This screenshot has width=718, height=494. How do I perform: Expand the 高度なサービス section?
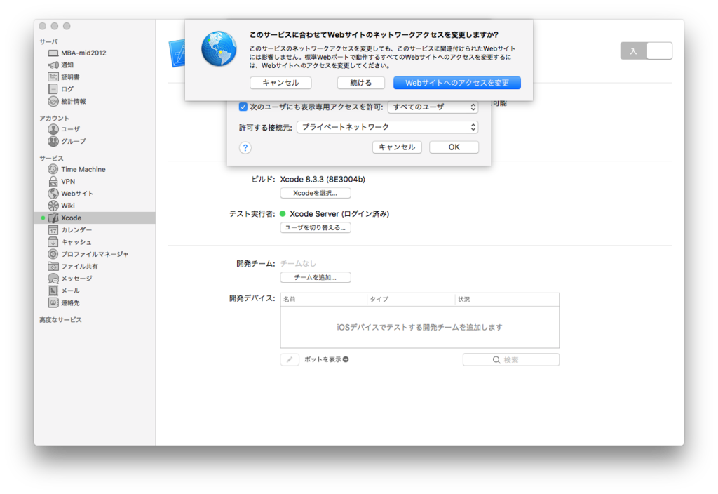pos(60,319)
